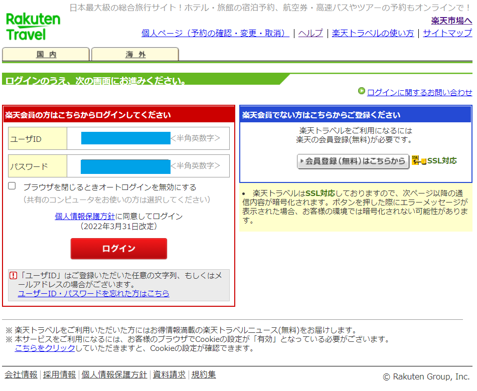Go to 楽天市場へ link
The width and height of the screenshot is (477, 391).
pos(451,21)
